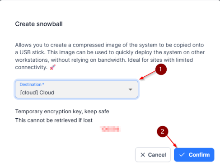
Task: Click the "Create snowball" dialog title
Action: click(x=39, y=24)
